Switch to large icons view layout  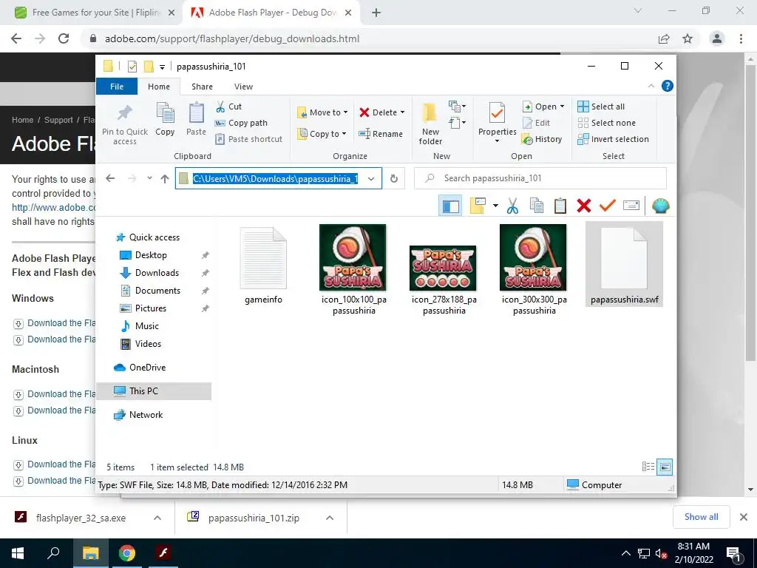pos(665,467)
